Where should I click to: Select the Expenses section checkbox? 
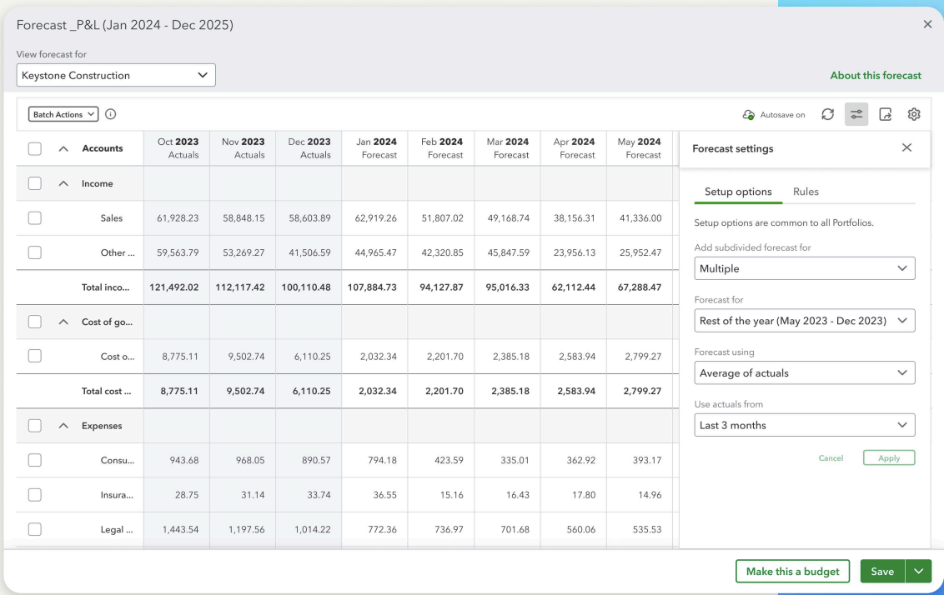[35, 426]
